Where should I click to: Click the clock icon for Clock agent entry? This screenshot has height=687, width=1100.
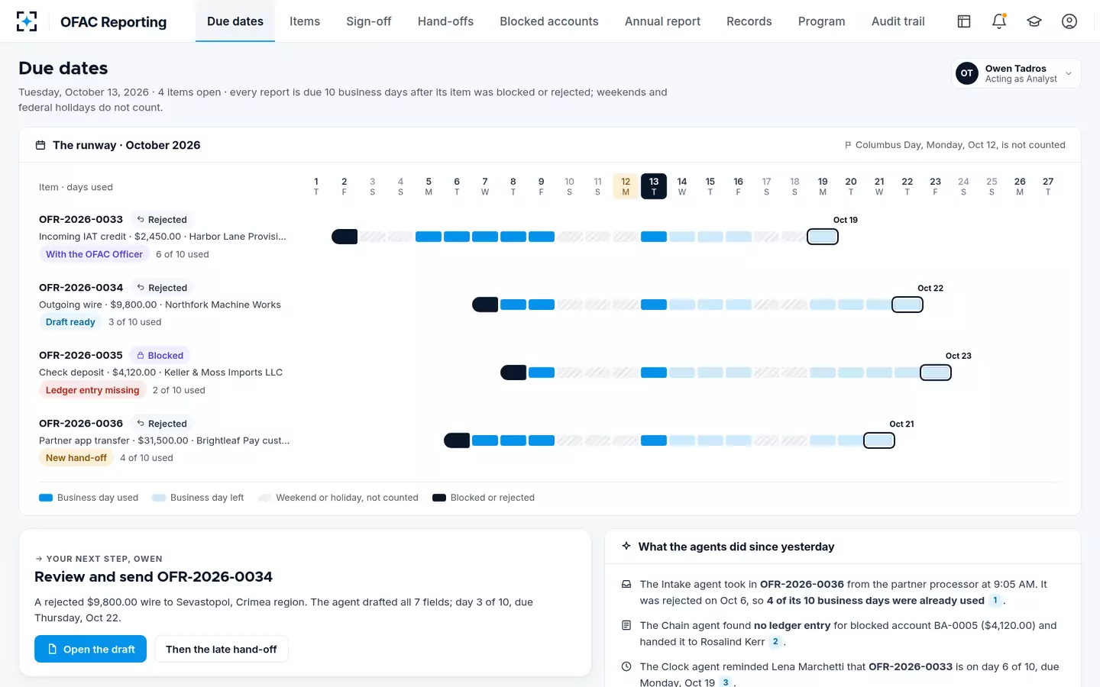626,666
